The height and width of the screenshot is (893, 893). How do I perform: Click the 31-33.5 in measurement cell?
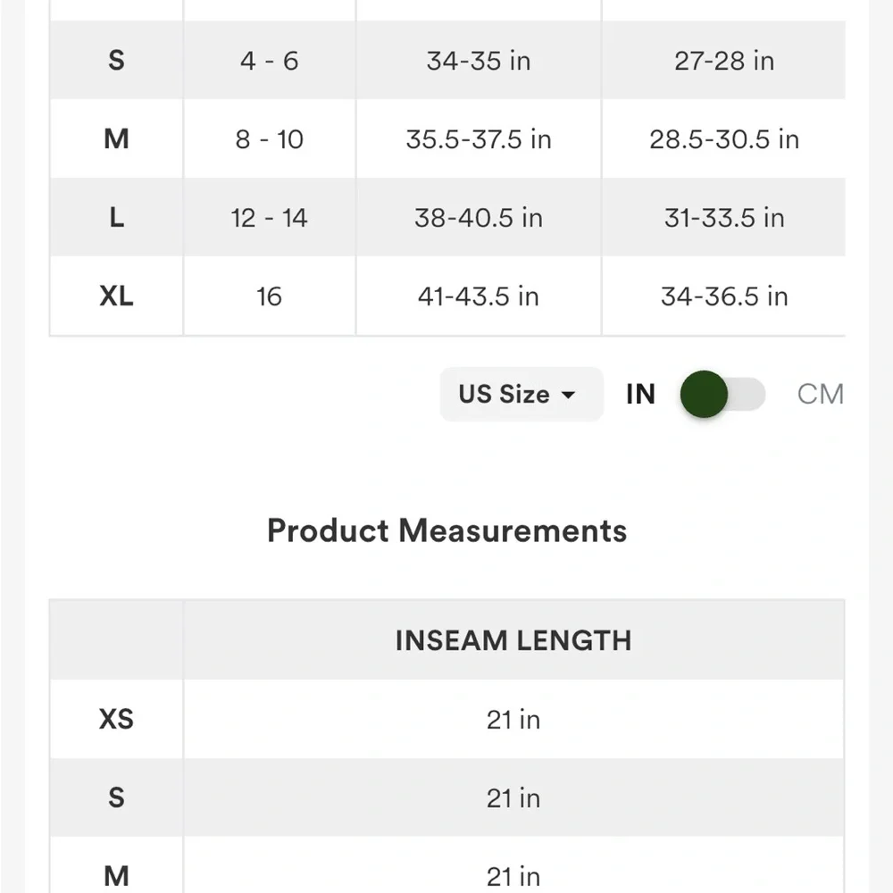point(724,218)
